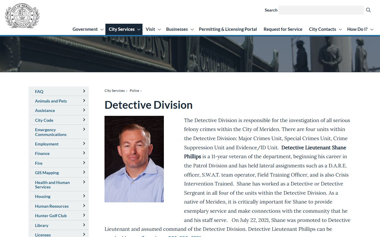This screenshot has height=237, width=380.
Task: Expand the City Code chevron
Action: (x=84, y=120)
